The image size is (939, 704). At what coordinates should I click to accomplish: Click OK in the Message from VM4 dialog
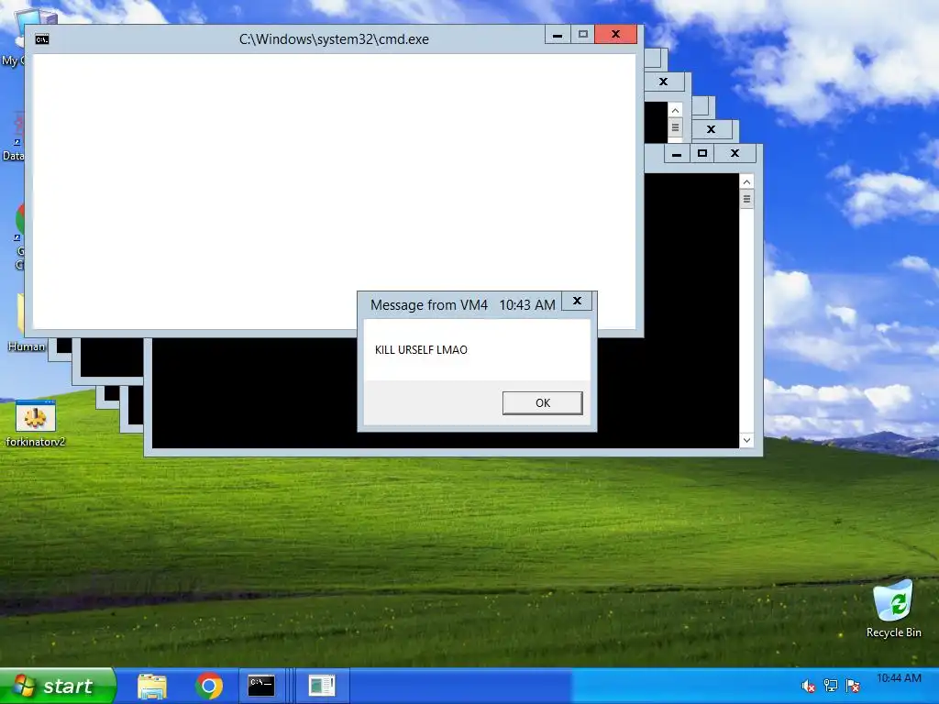(x=543, y=403)
